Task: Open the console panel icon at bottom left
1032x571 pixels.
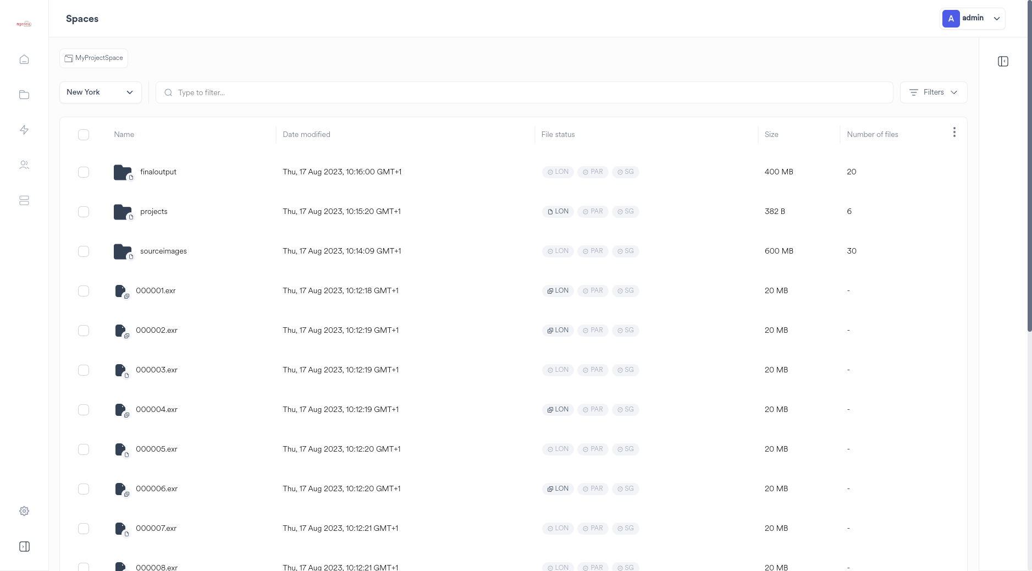Action: coord(24,546)
